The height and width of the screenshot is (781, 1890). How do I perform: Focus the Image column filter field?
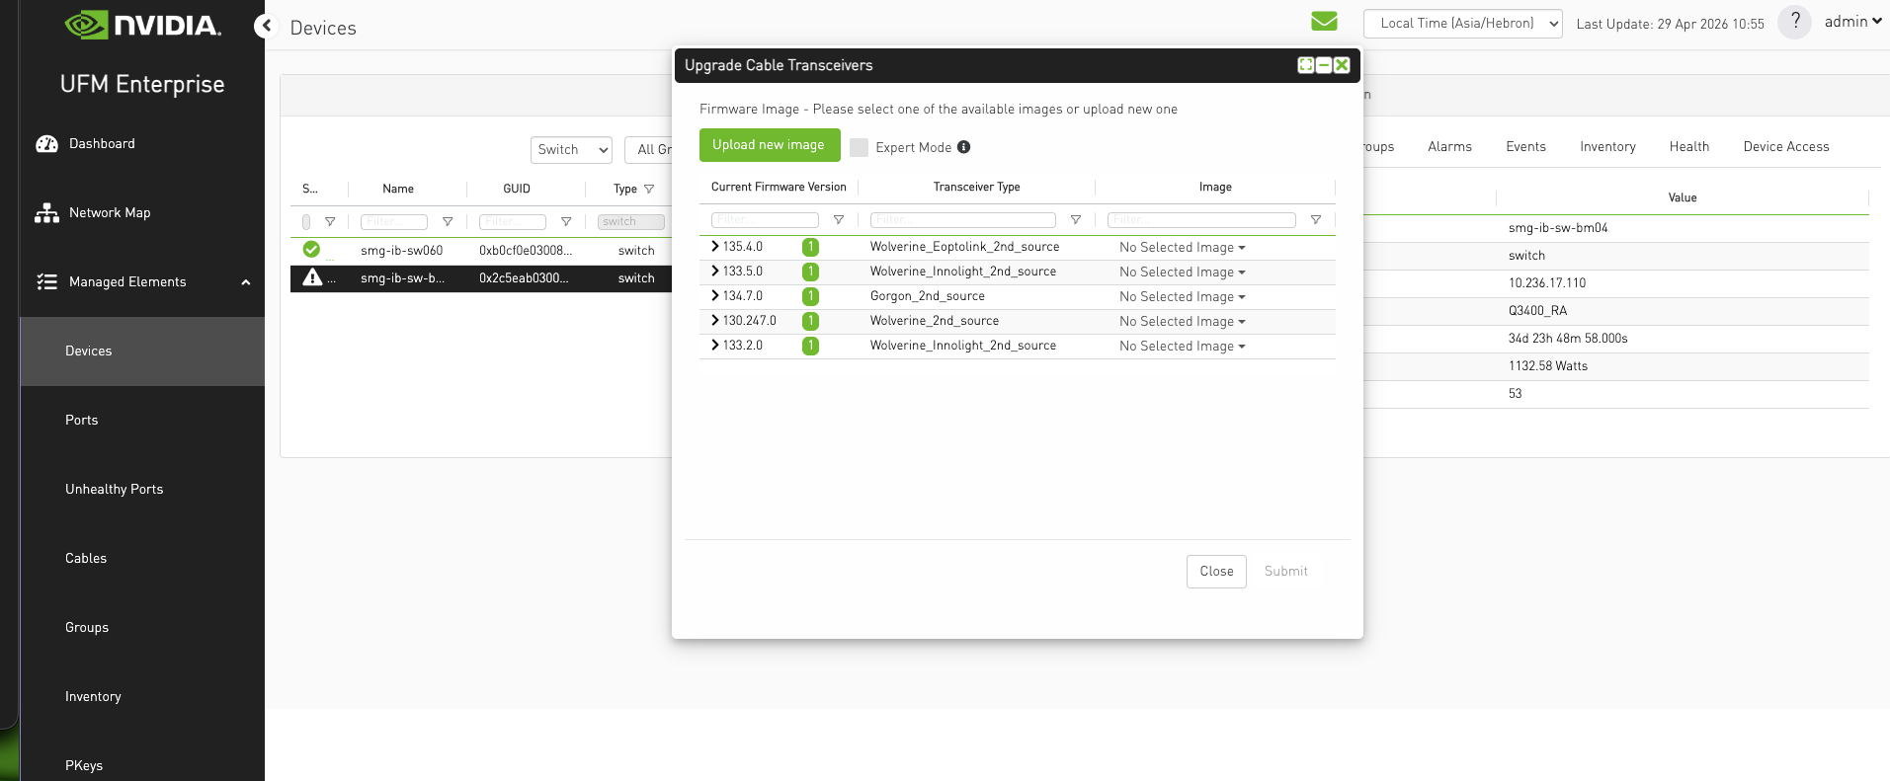pos(1201,220)
